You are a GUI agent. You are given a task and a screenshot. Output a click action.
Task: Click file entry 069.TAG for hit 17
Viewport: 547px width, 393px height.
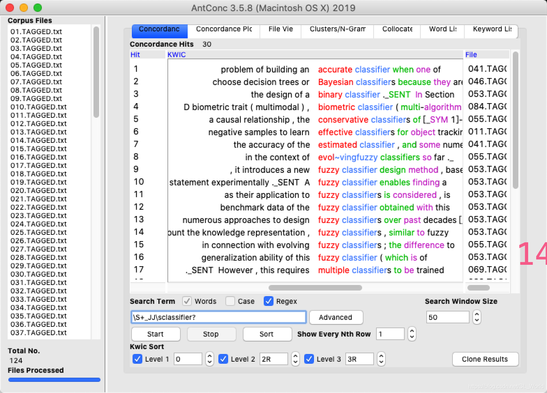tap(487, 269)
